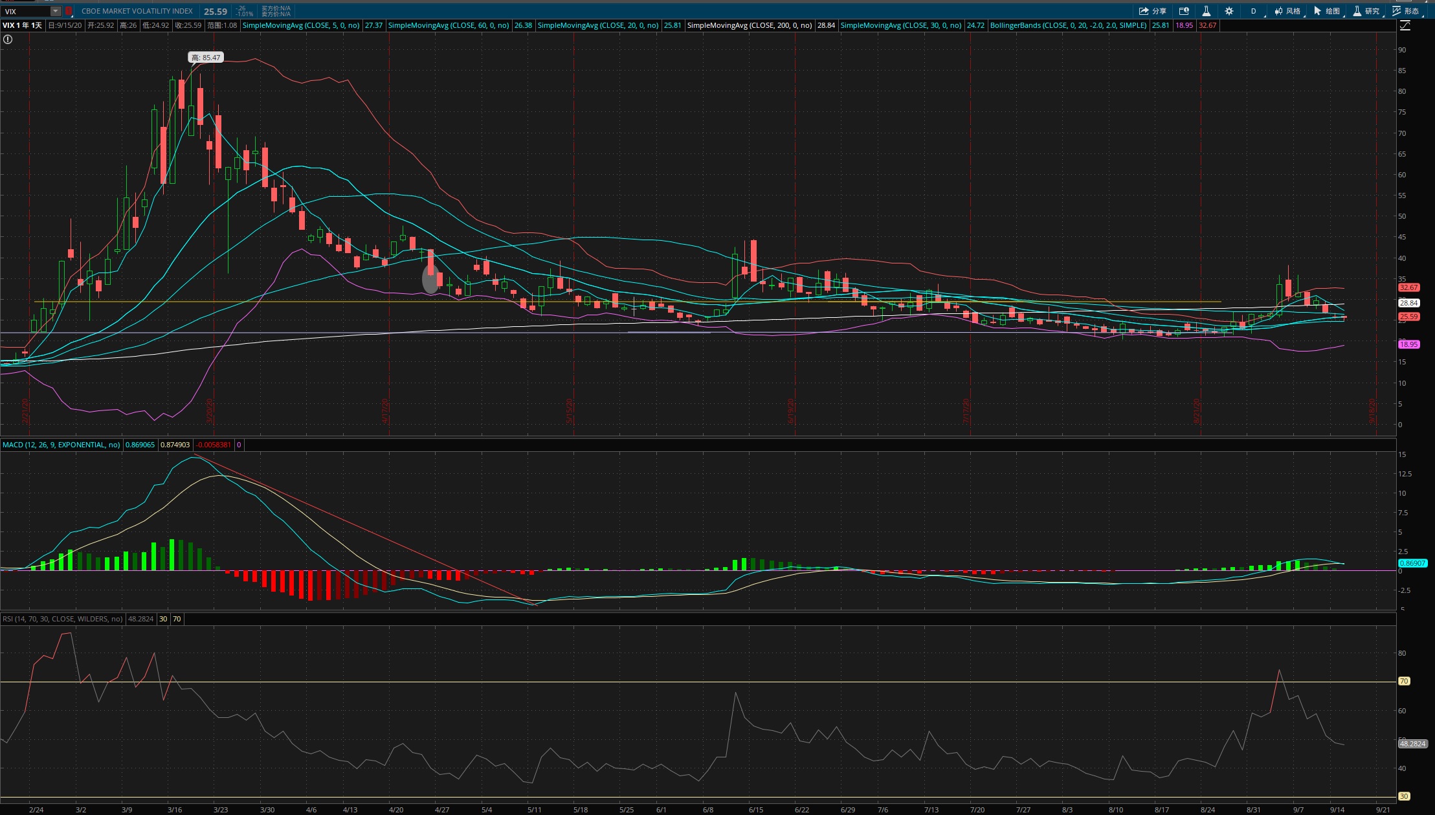Click the exclamation alert icon on chart
Screen dimensions: 1435x815
click(x=8, y=39)
